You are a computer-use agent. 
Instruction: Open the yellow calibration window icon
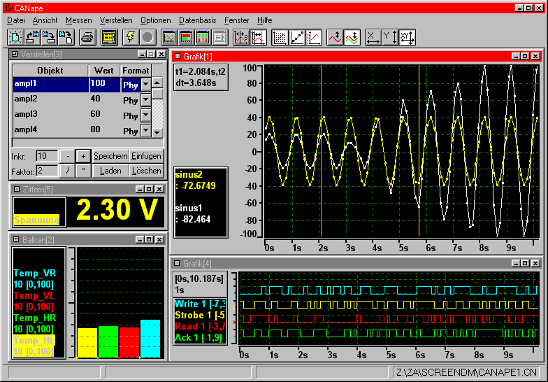(109, 37)
